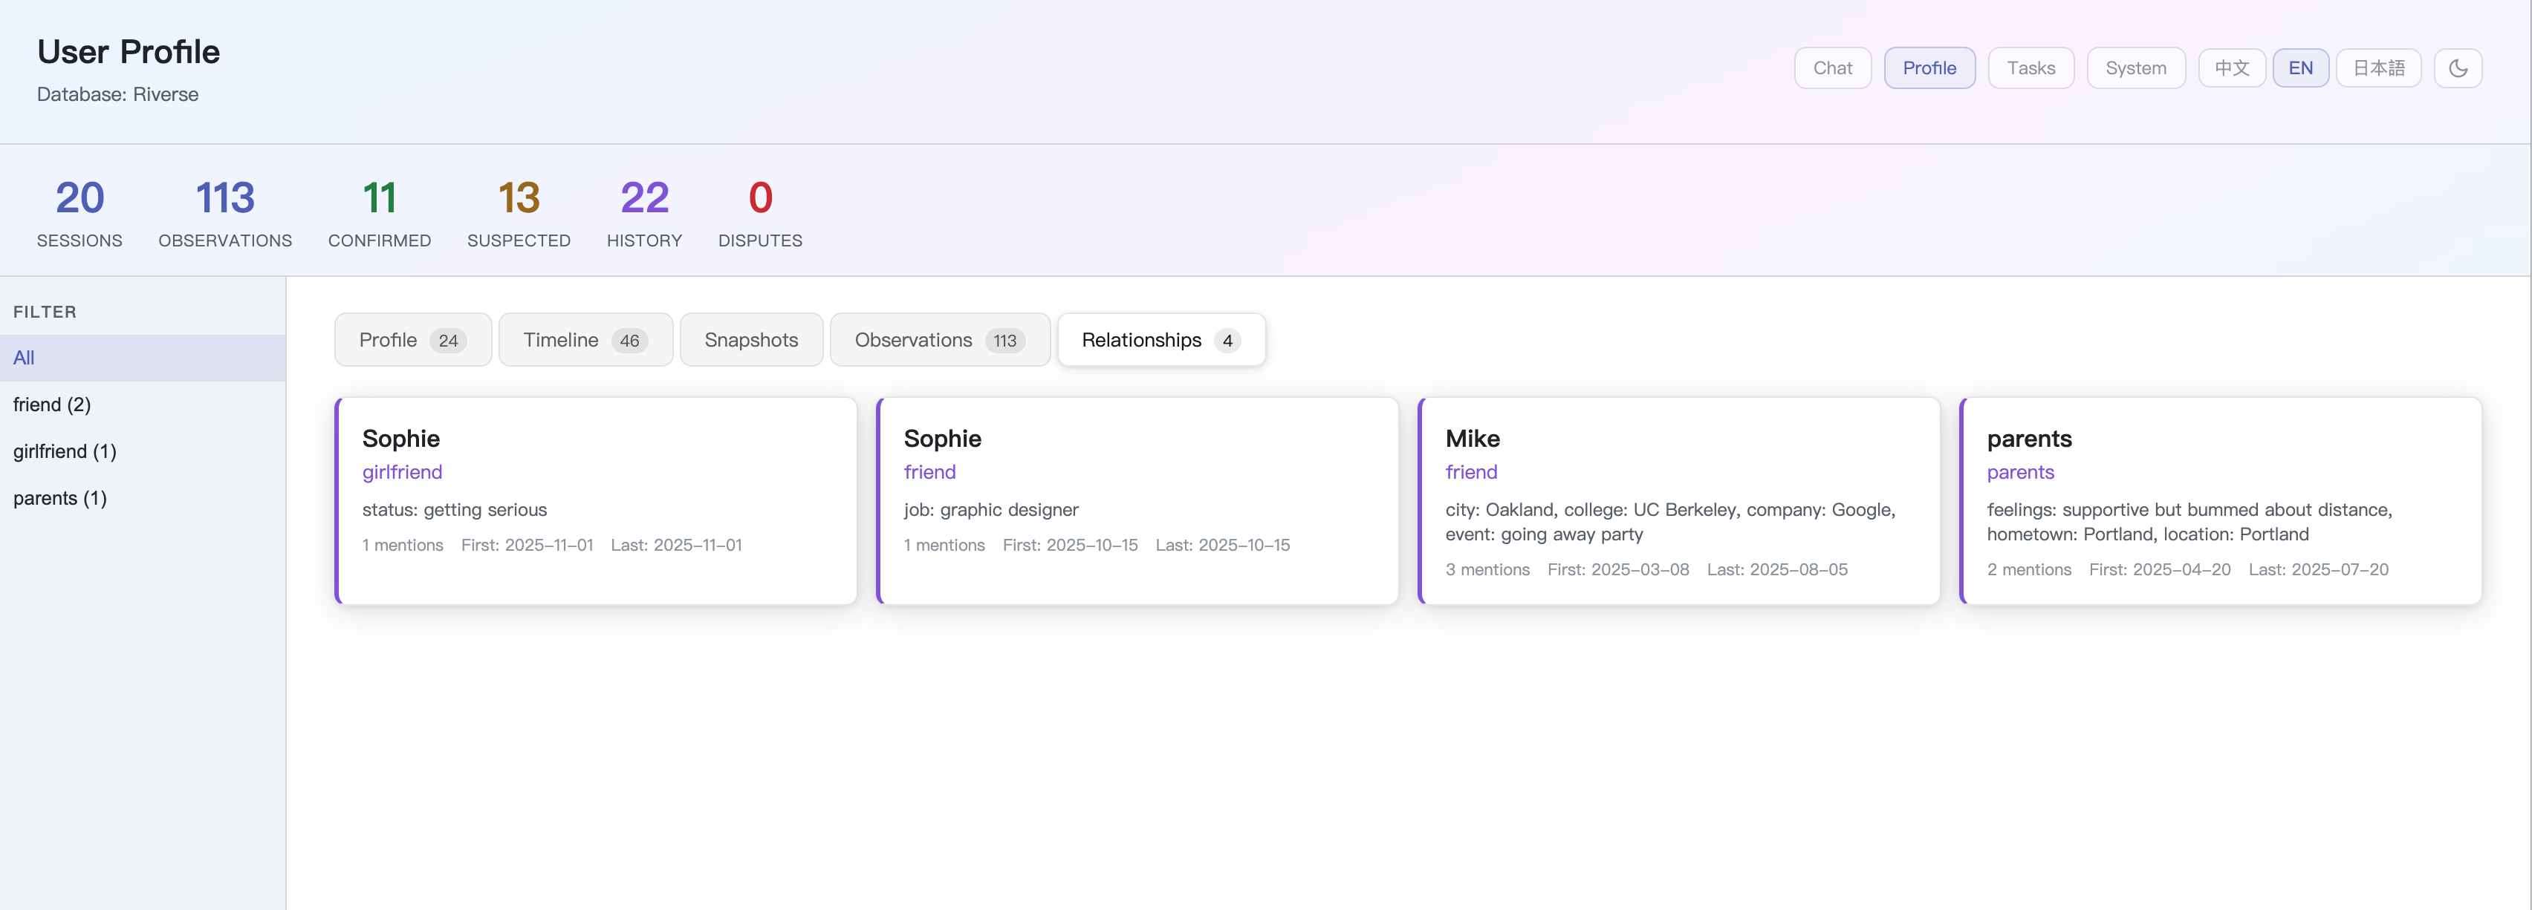The width and height of the screenshot is (2532, 910).
Task: Open the Tasks page
Action: 2031,68
